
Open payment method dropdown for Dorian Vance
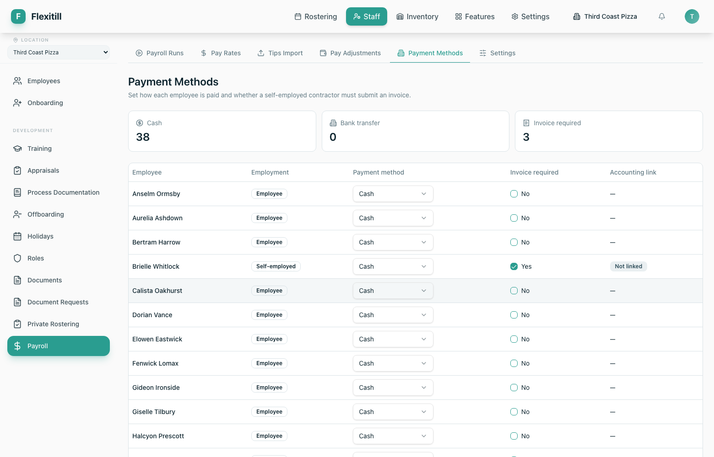pos(393,315)
